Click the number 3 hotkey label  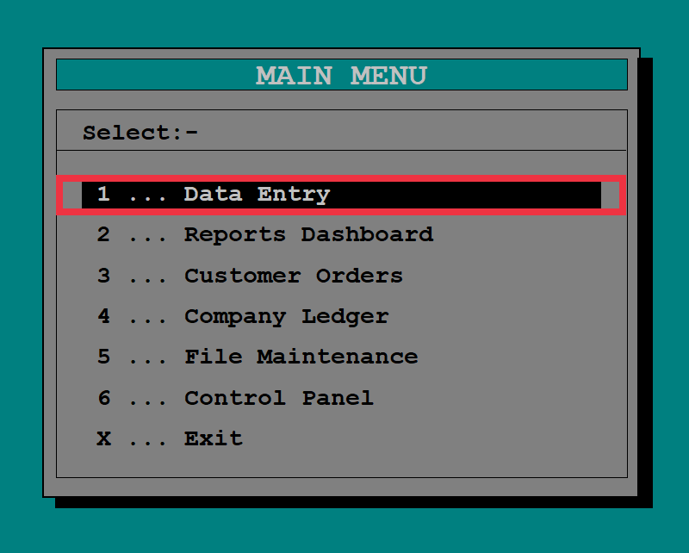(103, 276)
